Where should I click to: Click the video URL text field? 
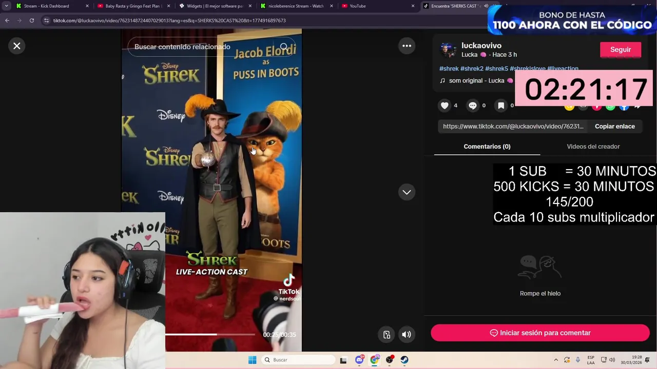point(513,127)
